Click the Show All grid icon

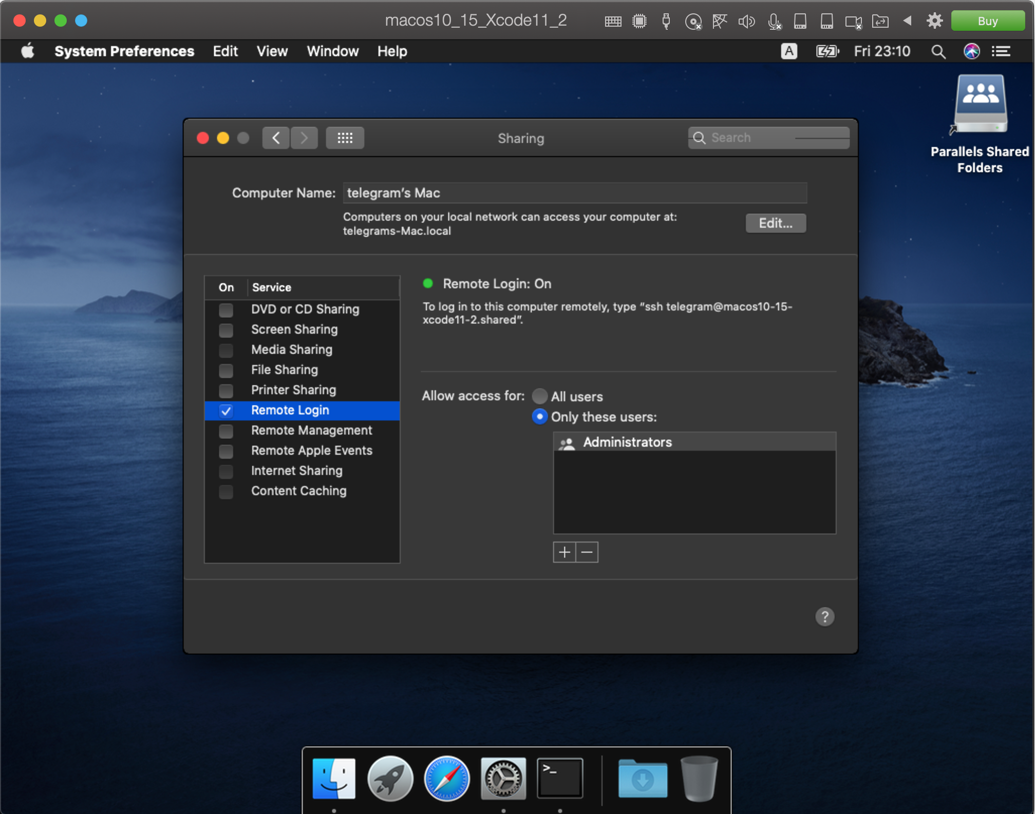[x=345, y=138]
